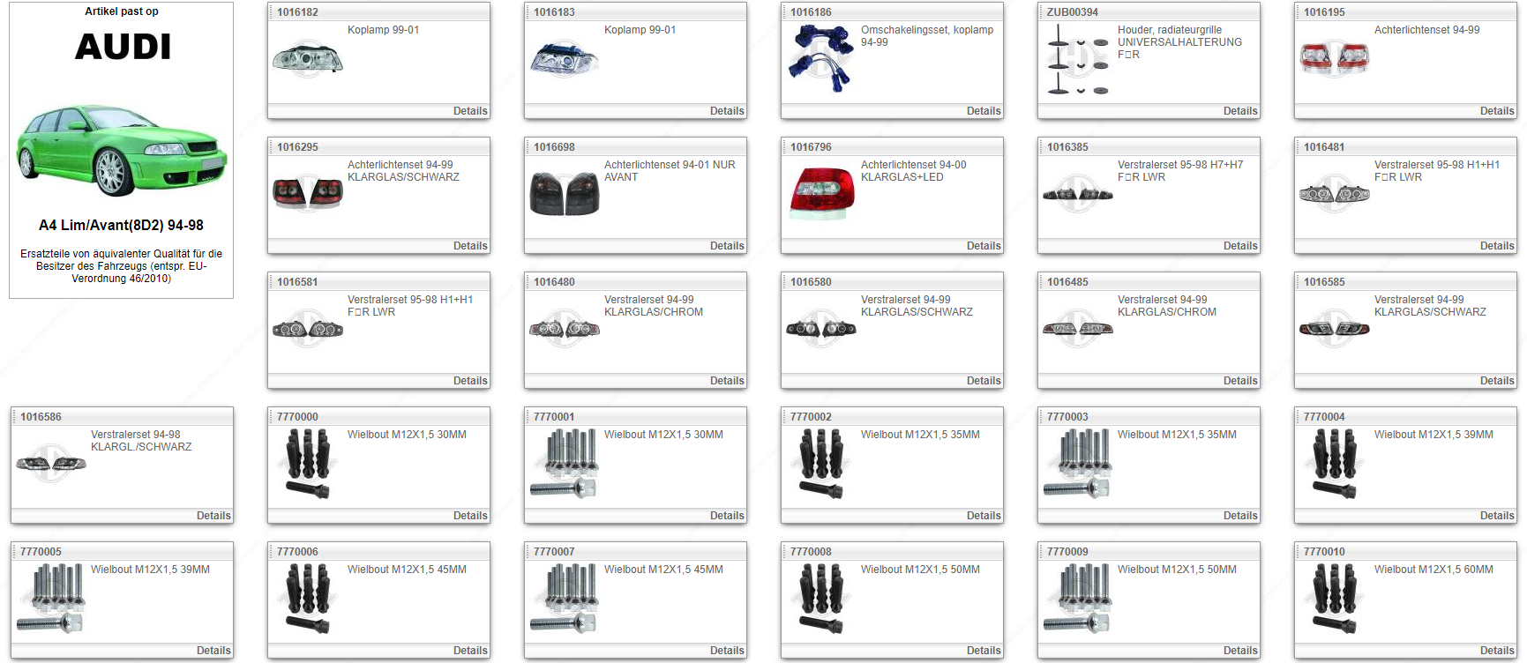This screenshot has height=663, width=1527.
Task: Click the silver wheel bolts image 7770005
Action: (x=51, y=599)
